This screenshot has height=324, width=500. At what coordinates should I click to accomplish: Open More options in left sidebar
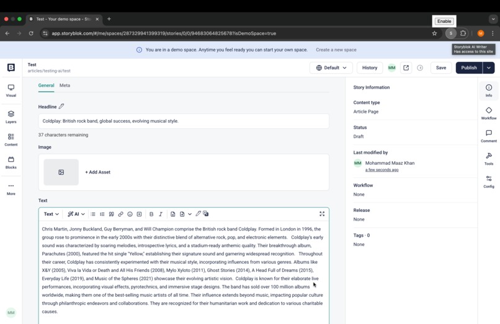[x=11, y=189]
